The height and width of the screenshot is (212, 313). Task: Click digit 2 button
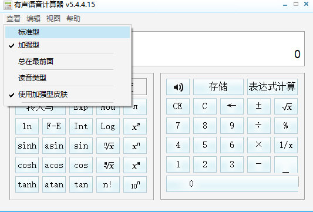(x=205, y=164)
